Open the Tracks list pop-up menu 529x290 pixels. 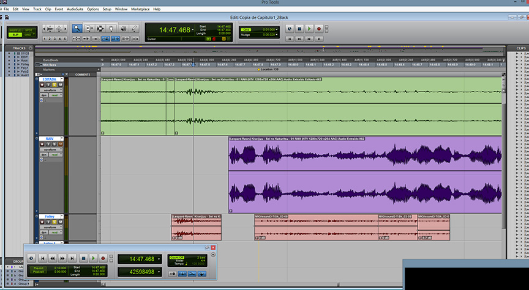(30, 48)
